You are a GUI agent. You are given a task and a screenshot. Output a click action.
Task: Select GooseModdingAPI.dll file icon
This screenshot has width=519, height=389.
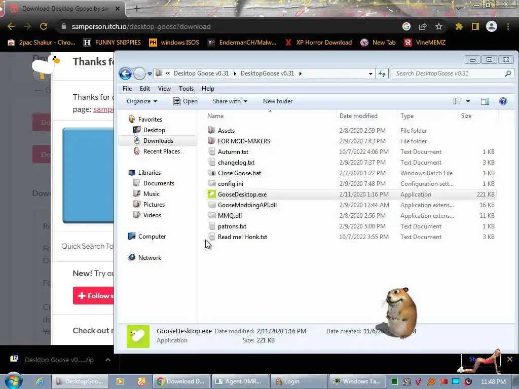211,205
